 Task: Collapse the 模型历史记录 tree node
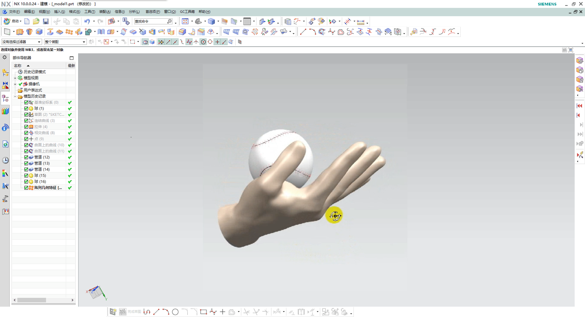pos(15,96)
